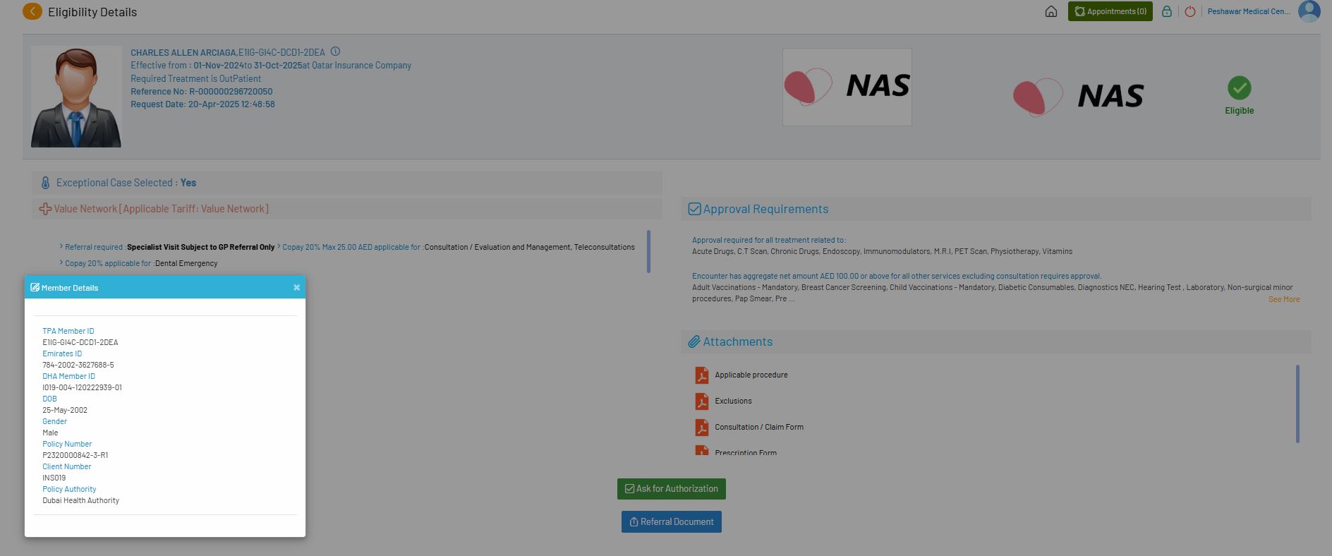Click the member photo thumbnail
This screenshot has height=556, width=1332.
coord(76,97)
